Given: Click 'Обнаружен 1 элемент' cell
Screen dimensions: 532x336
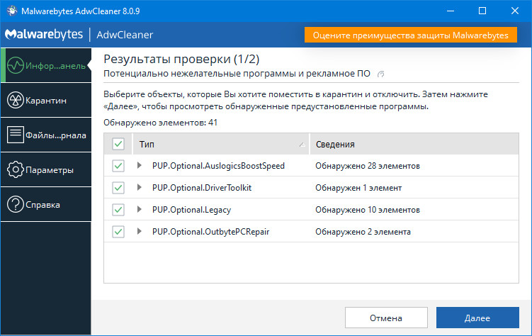Looking at the screenshot, I should (358, 188).
